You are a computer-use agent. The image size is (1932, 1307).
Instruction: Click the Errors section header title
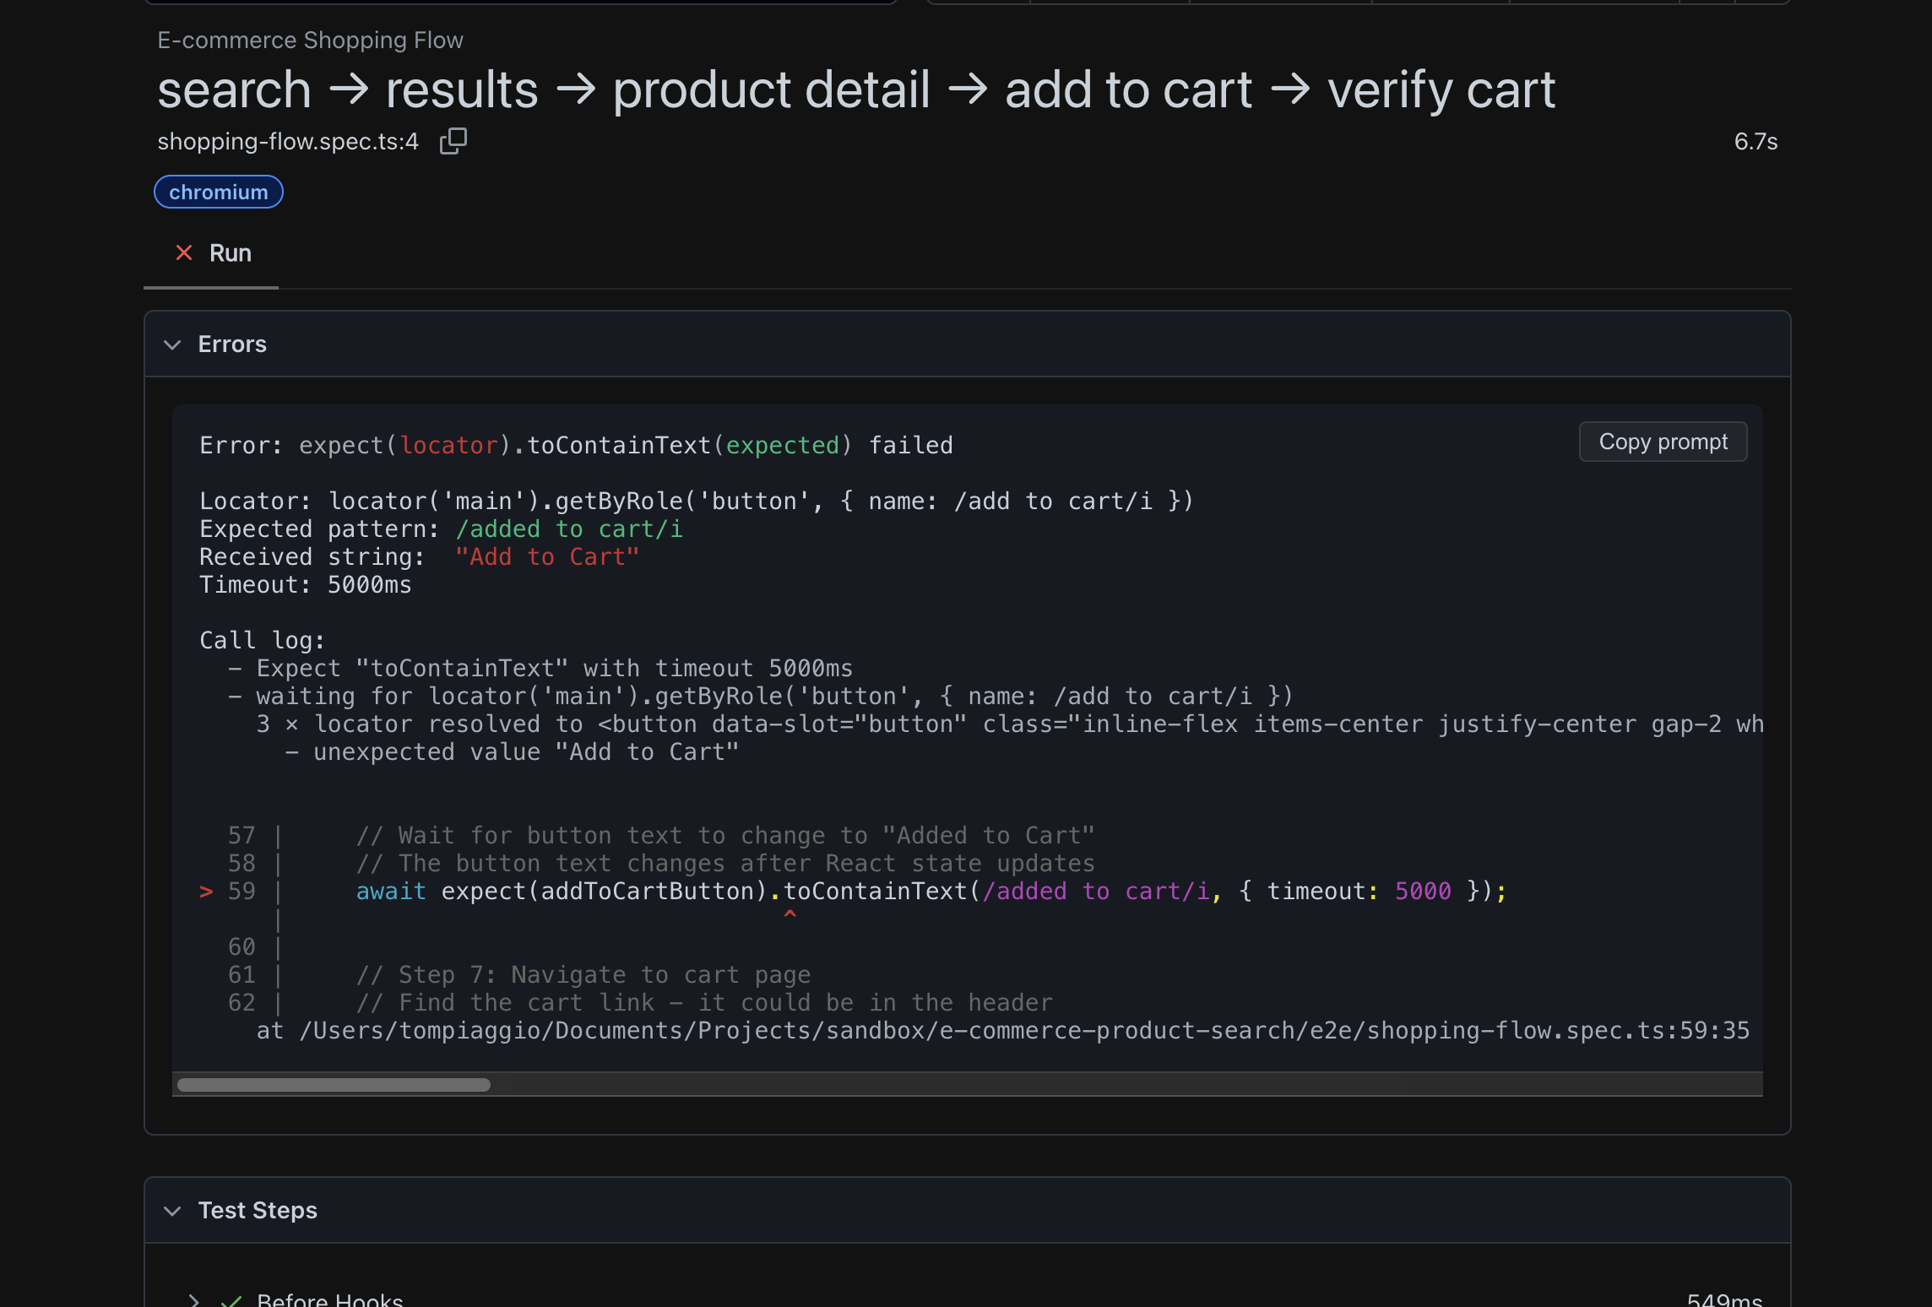click(x=232, y=344)
